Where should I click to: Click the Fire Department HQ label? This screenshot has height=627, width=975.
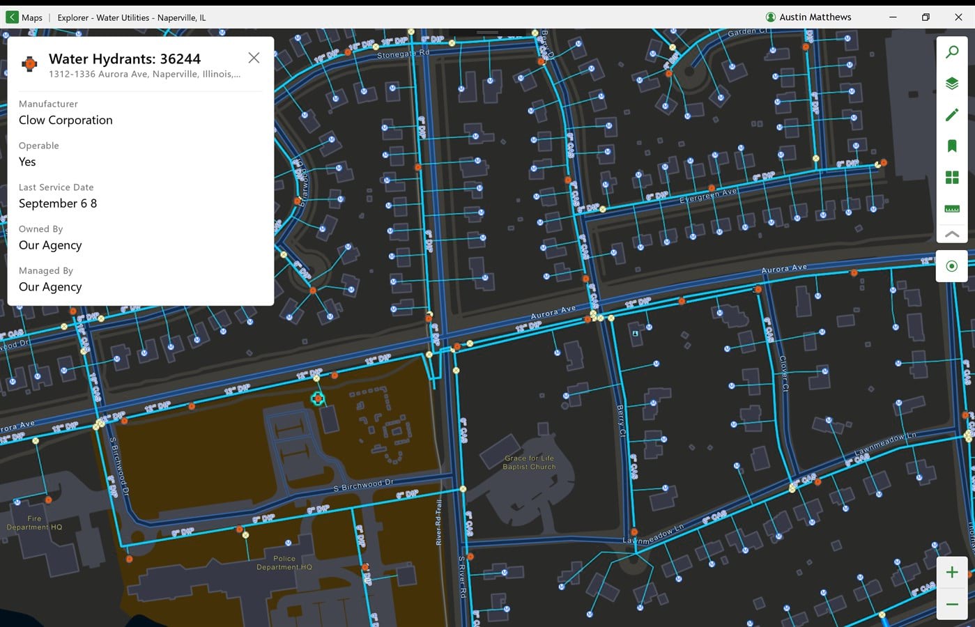tap(34, 523)
